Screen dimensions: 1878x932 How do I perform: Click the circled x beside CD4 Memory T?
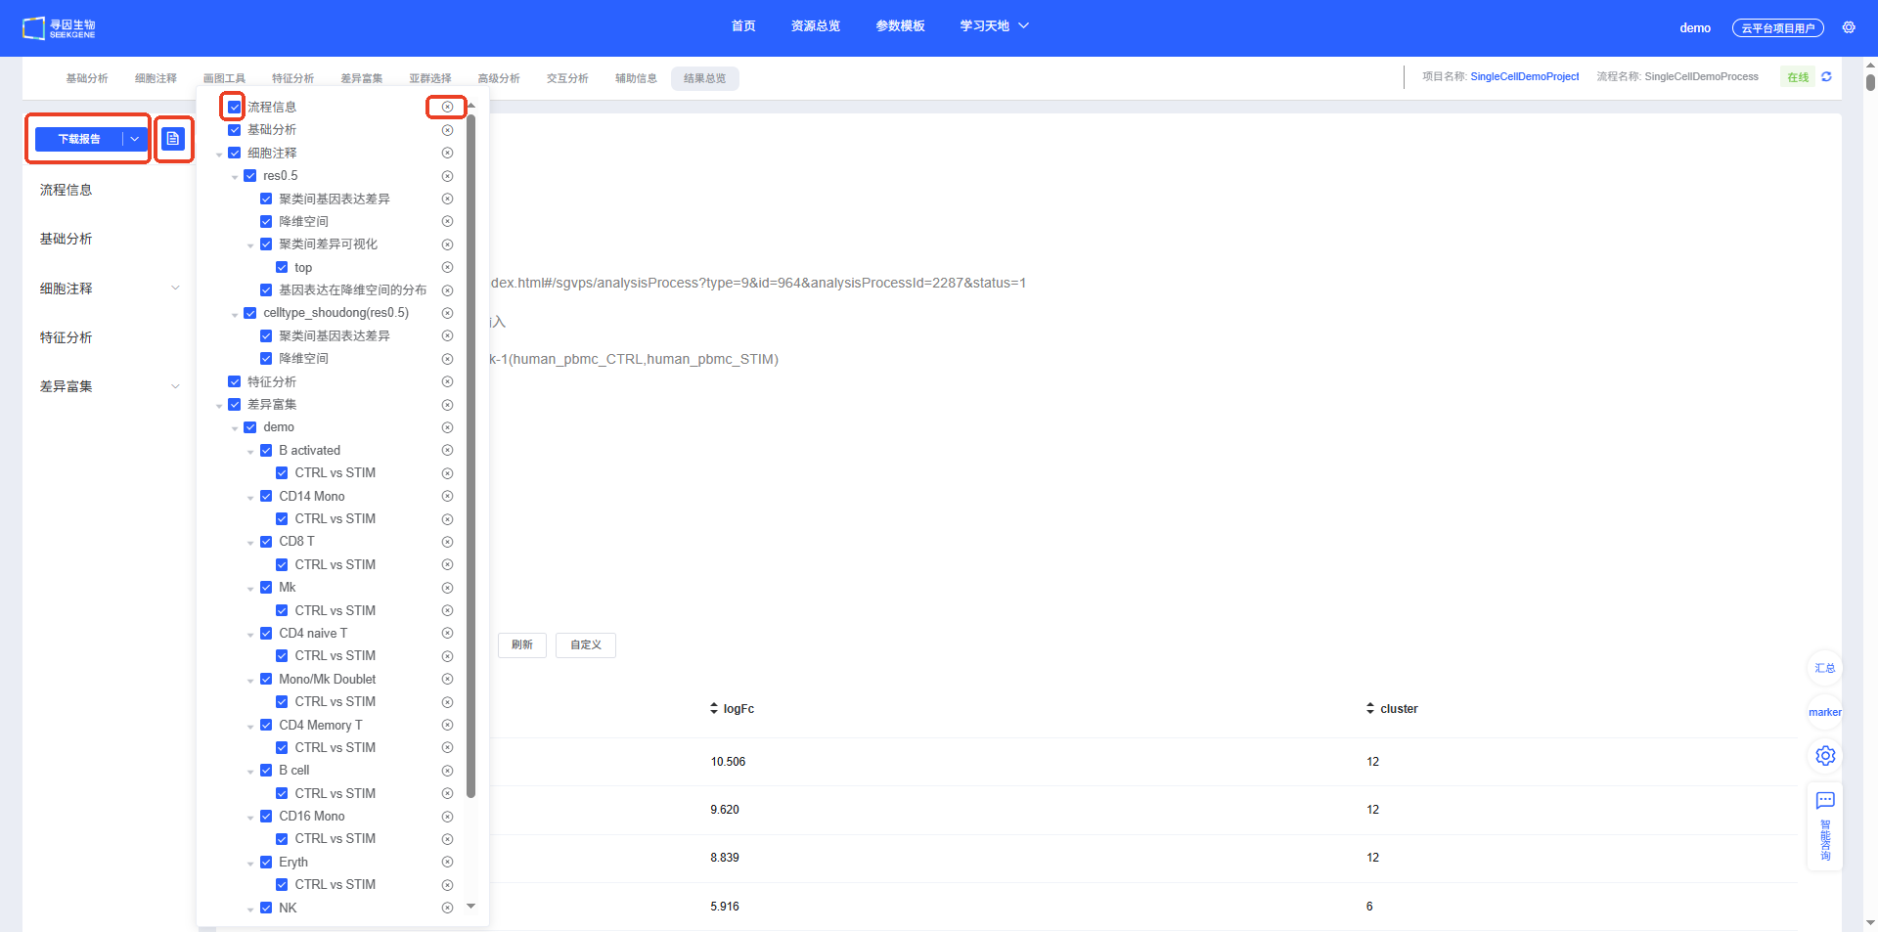click(x=447, y=725)
